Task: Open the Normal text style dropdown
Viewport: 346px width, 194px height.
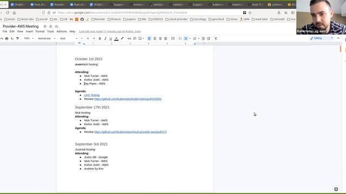Action: point(46,38)
